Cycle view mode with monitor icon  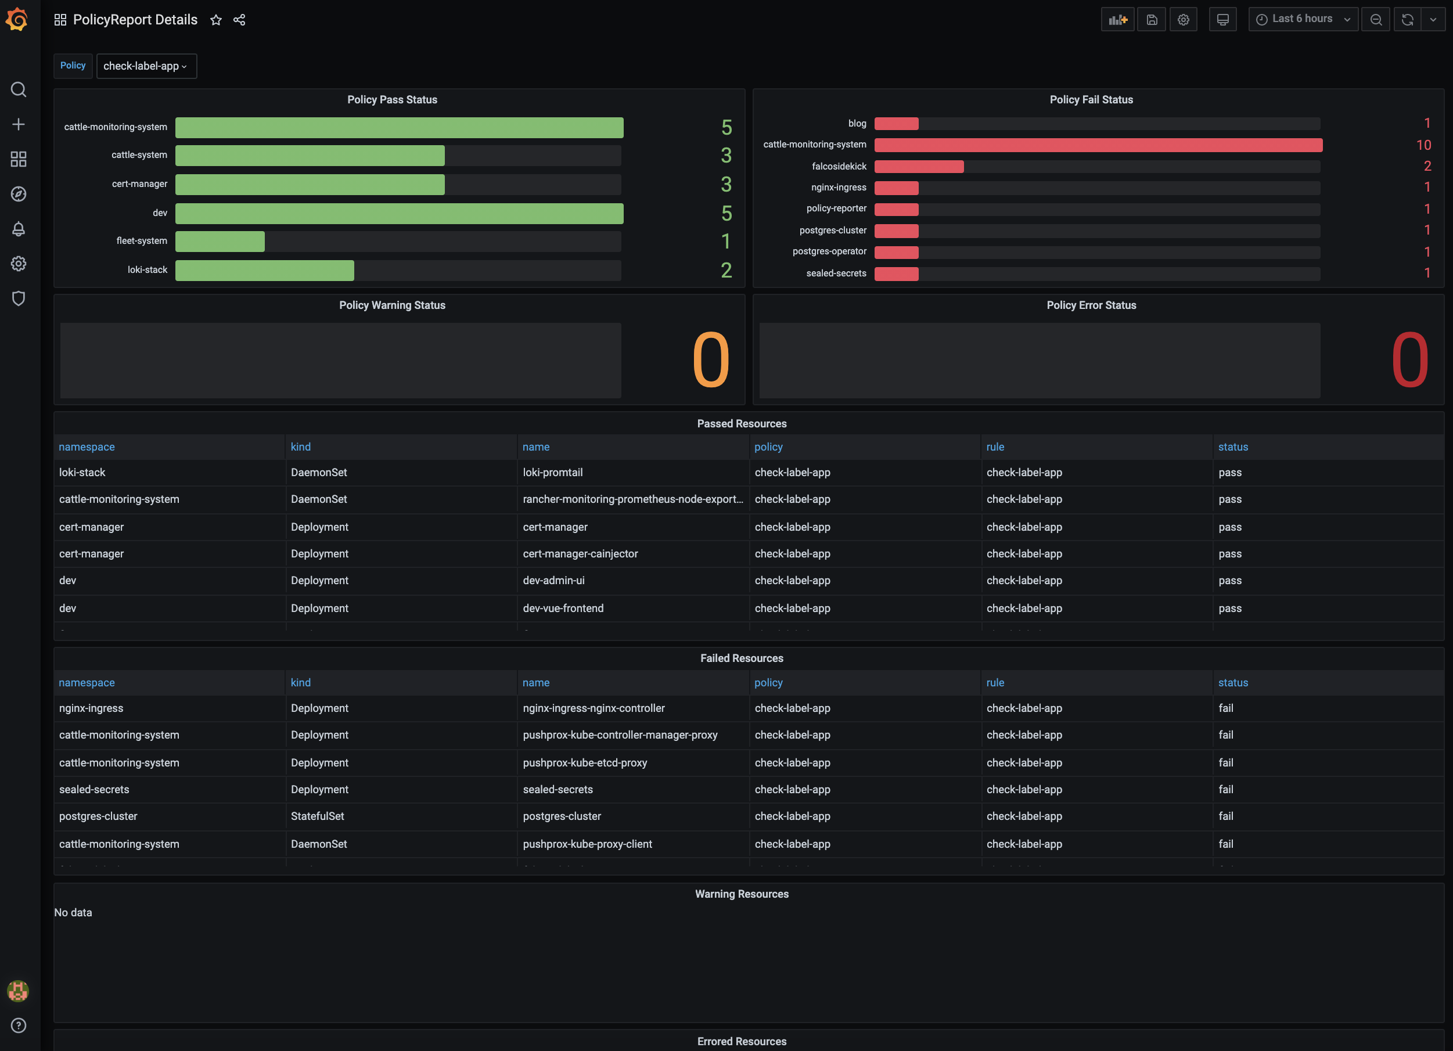click(x=1222, y=19)
